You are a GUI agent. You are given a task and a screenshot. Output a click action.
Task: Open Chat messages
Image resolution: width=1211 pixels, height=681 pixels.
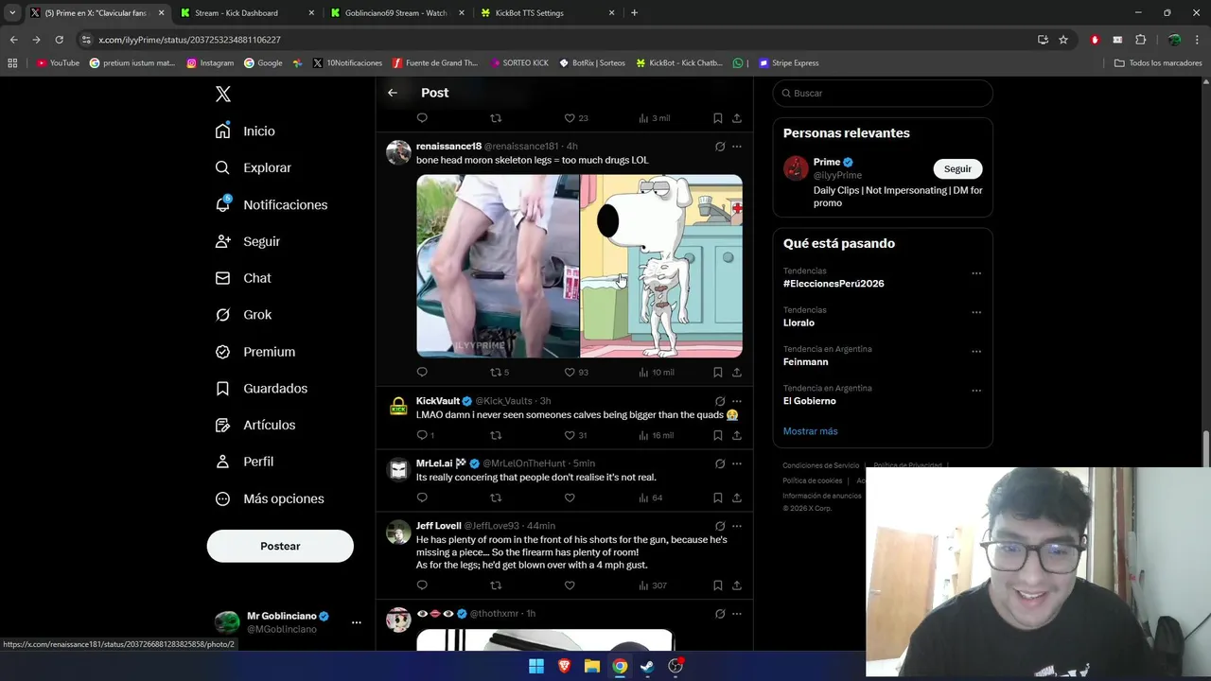[x=243, y=278]
